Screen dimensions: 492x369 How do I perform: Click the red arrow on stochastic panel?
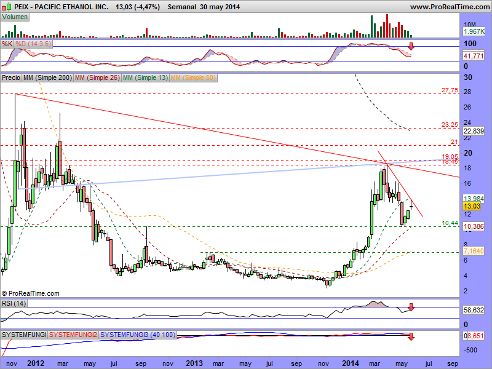click(x=411, y=47)
